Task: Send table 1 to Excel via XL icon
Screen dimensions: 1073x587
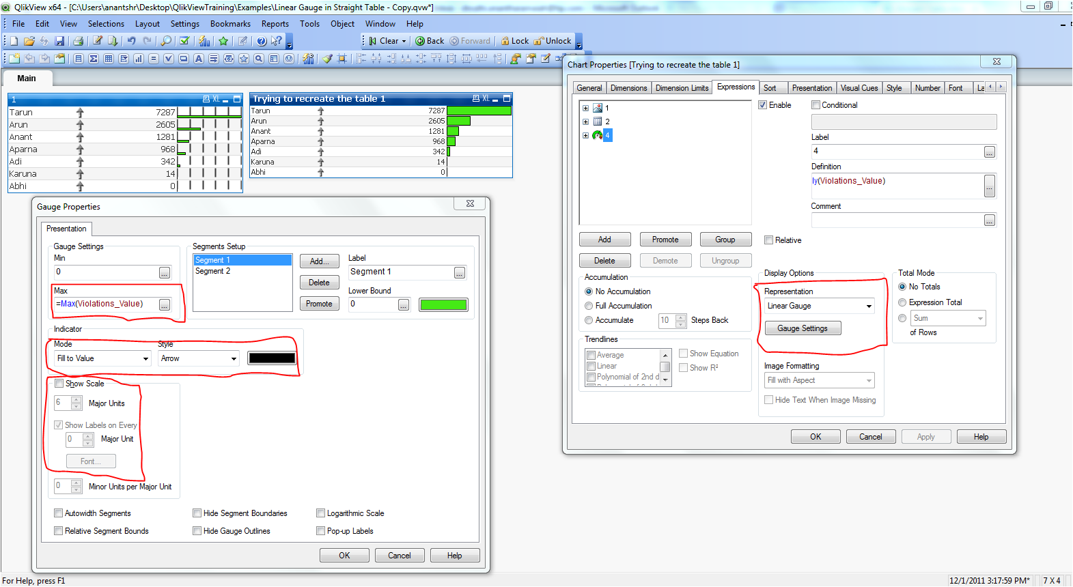Action: (x=216, y=99)
